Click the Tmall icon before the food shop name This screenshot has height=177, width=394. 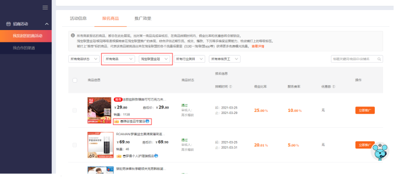click(121, 121)
